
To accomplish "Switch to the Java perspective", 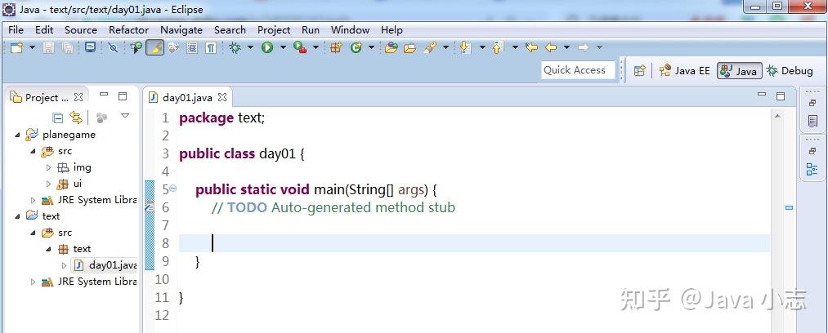I will pyautogui.click(x=739, y=71).
